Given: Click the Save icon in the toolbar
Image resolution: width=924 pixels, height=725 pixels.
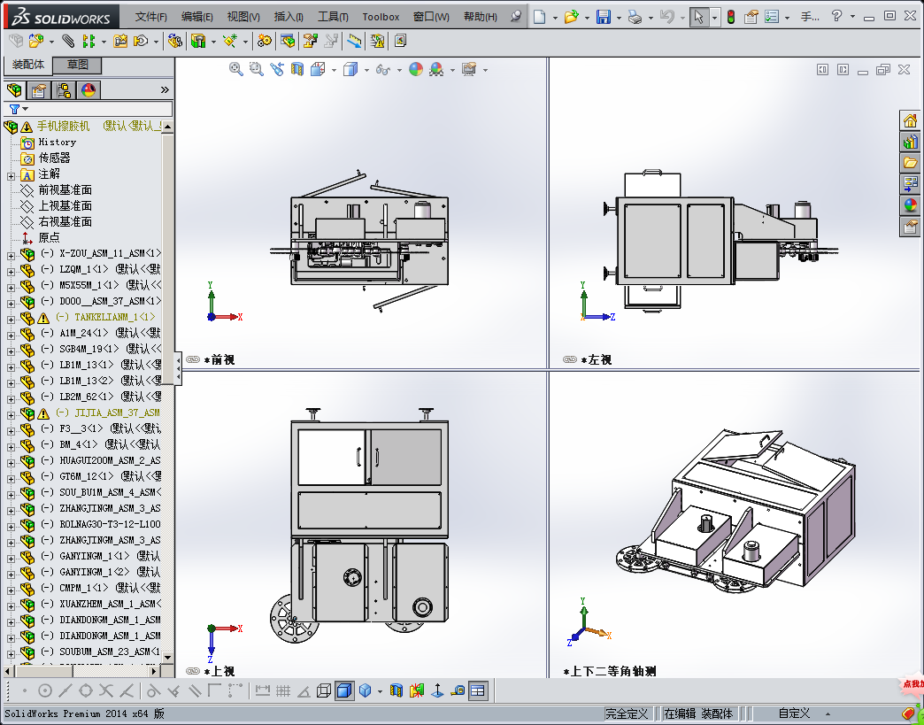Looking at the screenshot, I should click(603, 17).
